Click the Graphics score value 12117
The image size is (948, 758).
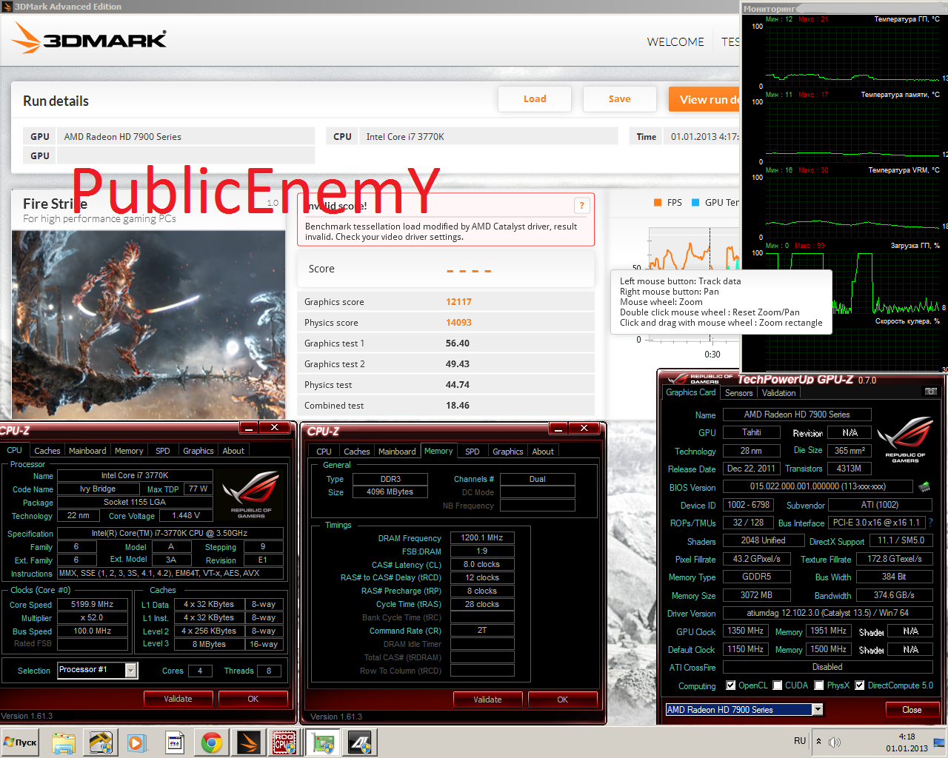[x=458, y=302]
